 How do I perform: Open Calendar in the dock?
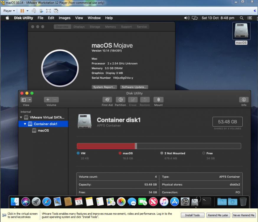tap(79, 202)
